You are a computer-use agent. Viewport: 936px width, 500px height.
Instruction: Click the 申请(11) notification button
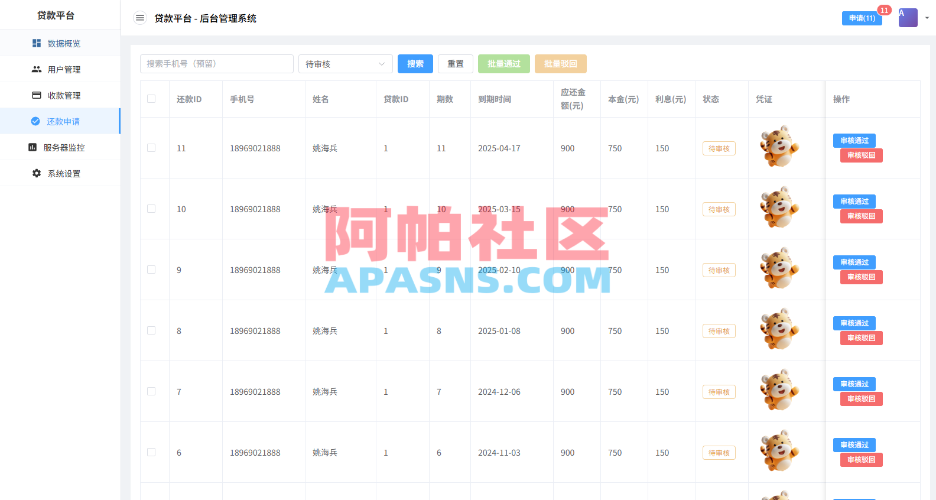[862, 18]
